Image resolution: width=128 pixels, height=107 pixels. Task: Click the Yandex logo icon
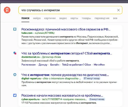tap(7, 10)
